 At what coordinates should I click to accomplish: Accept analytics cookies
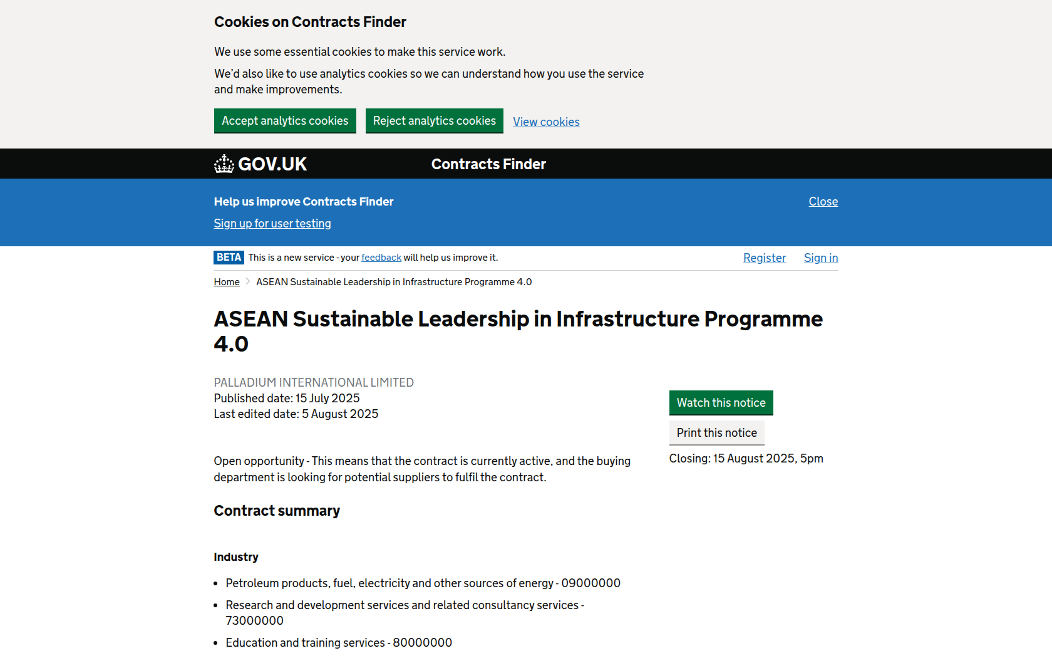[x=285, y=121]
